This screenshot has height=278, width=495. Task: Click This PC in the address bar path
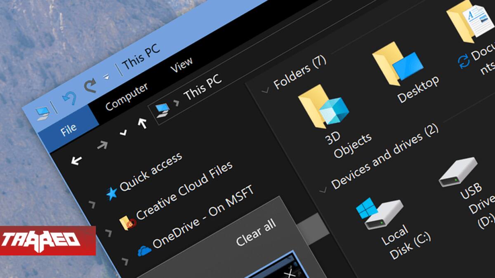coord(203,87)
